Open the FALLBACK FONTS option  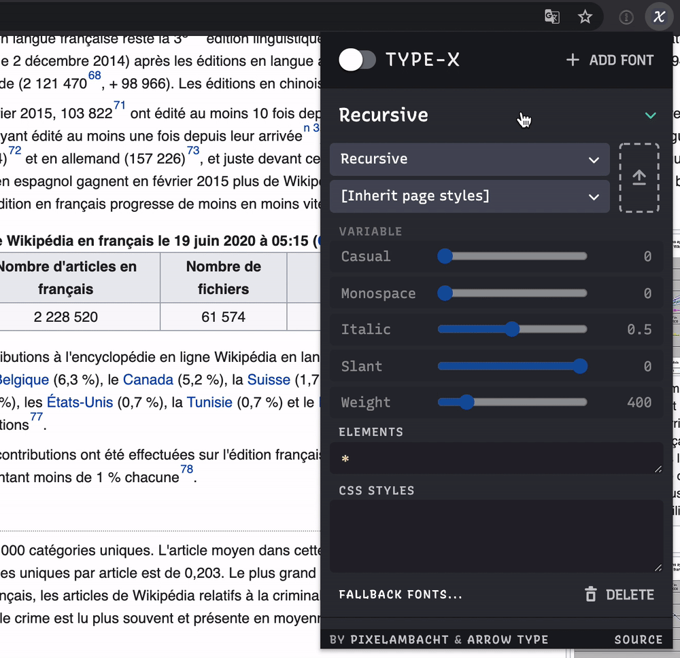coord(401,594)
